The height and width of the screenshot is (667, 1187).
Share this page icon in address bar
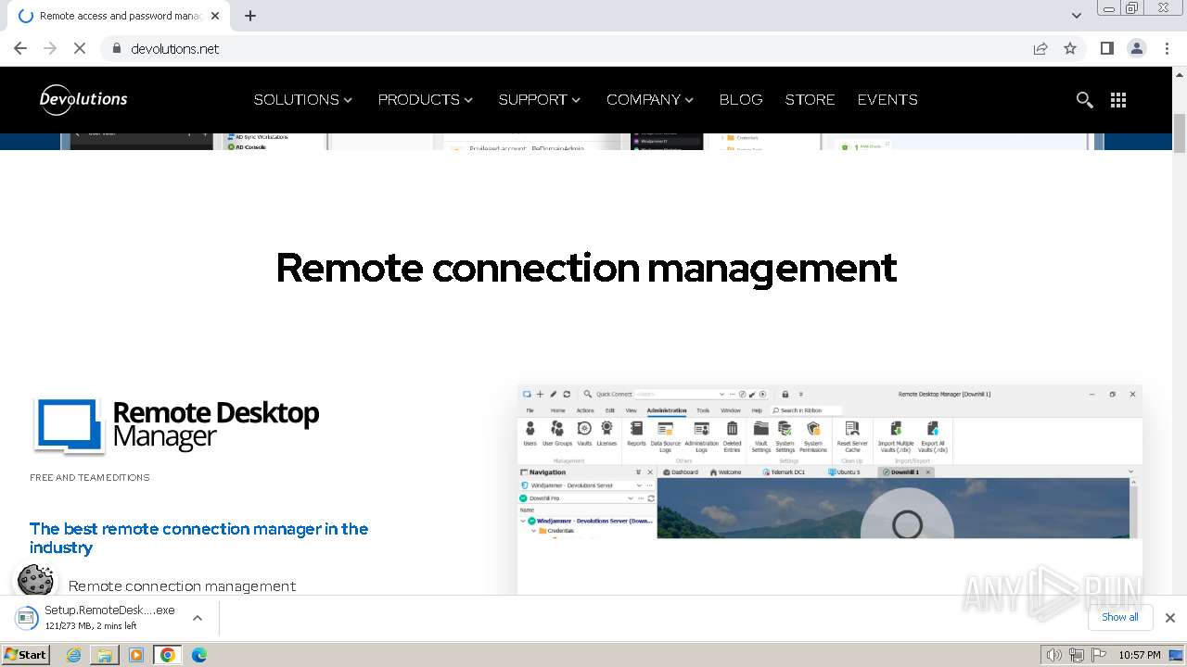click(x=1040, y=48)
